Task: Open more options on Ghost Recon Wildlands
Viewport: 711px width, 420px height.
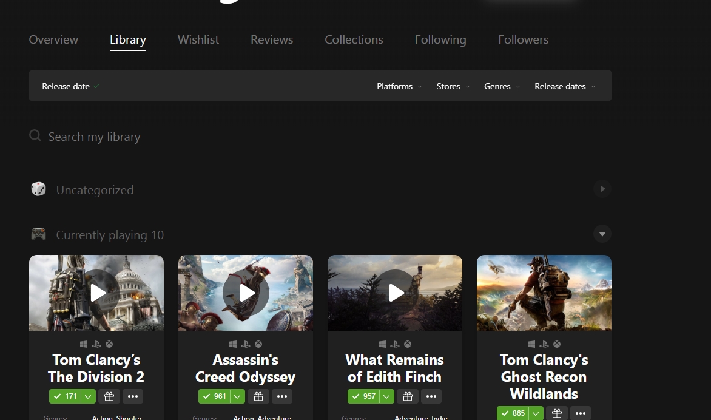Action: [x=581, y=413]
